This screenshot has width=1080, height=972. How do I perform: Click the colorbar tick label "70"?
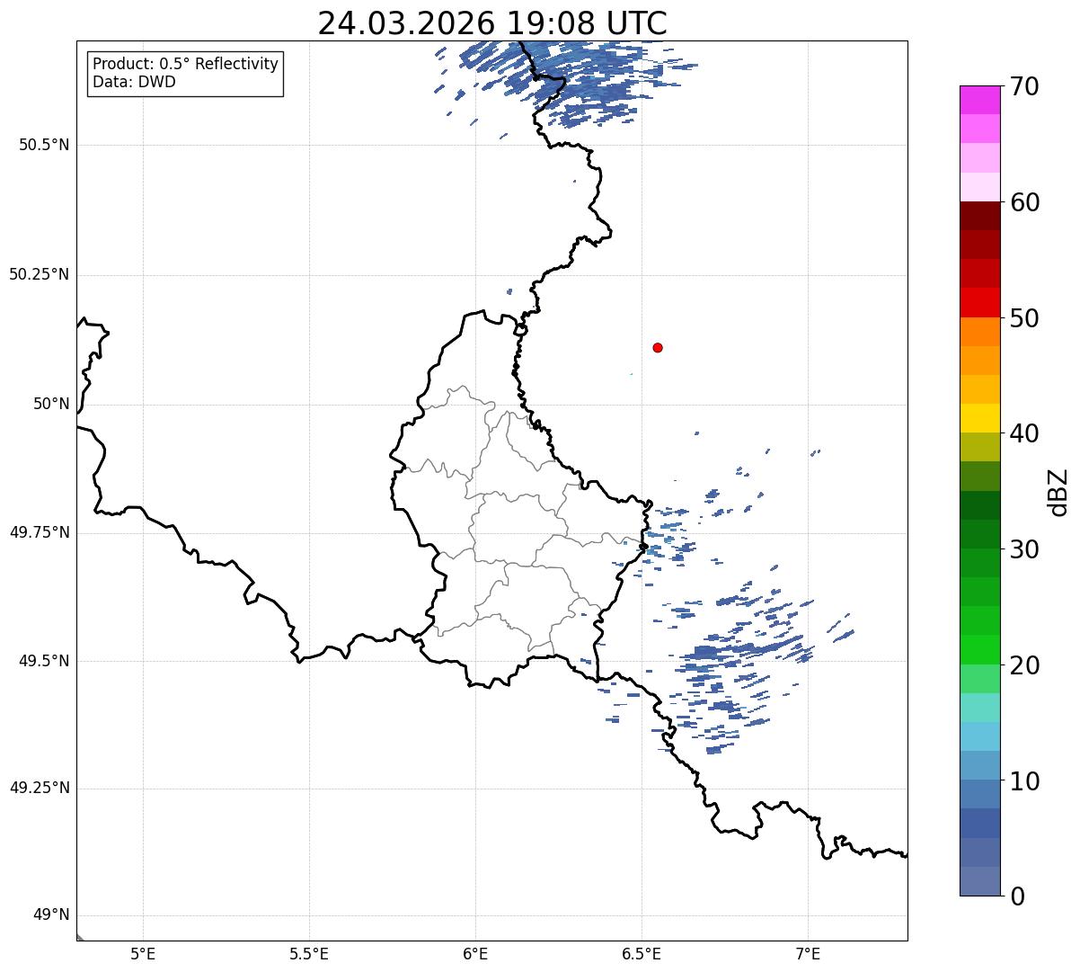[x=1024, y=87]
